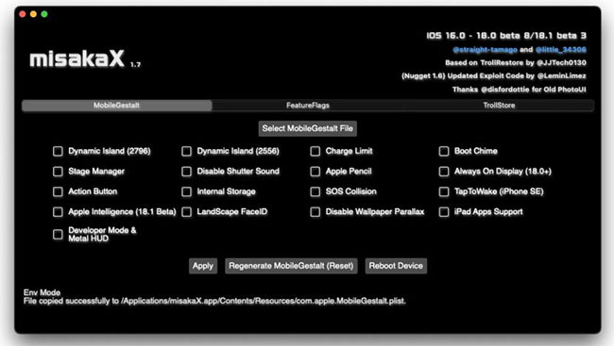
Task: Toggle Charge Limit option
Action: click(x=316, y=151)
